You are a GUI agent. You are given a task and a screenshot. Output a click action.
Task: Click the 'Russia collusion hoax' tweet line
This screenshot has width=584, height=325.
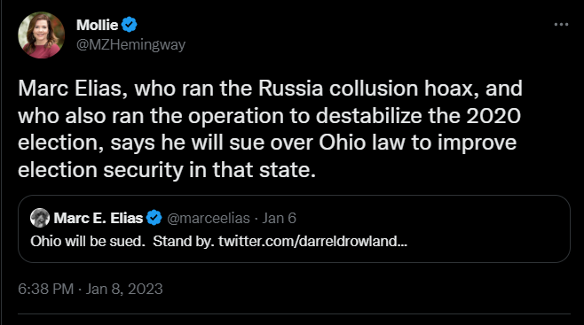270,89
